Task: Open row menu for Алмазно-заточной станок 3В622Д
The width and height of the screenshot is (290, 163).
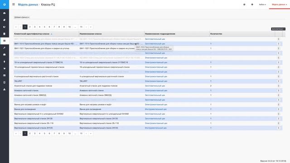Action: click(279, 95)
